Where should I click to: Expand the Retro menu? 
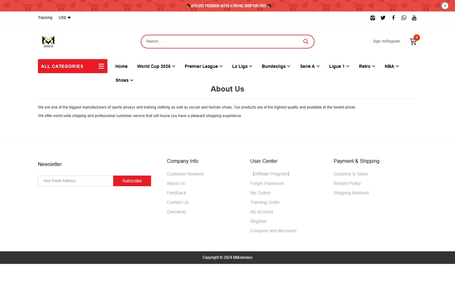click(367, 66)
